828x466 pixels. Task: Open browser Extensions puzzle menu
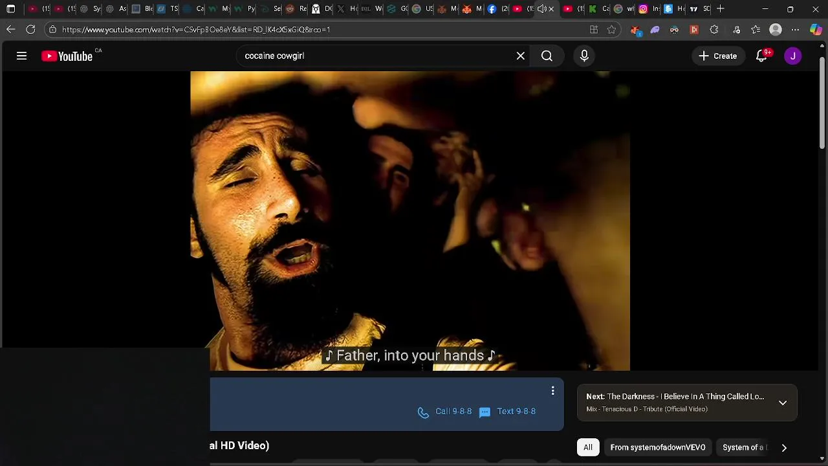tap(714, 29)
